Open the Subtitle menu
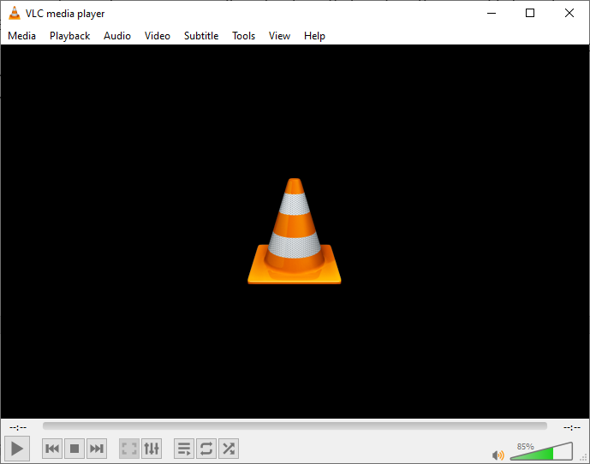 click(x=201, y=36)
